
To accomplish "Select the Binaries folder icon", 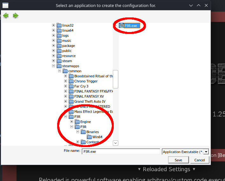I will [x=83, y=132].
